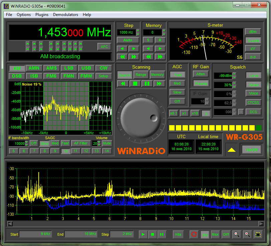271x246 pixels.
Task: Adjust the squelch 62,5 CTCSS stepper
Action: (x=234, y=103)
